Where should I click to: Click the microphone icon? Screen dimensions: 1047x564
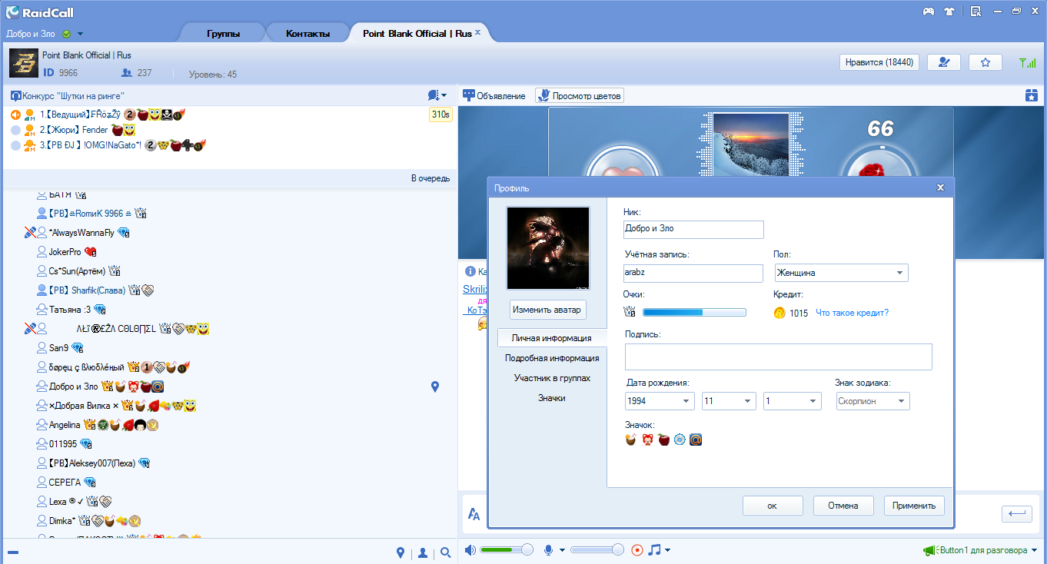click(549, 549)
